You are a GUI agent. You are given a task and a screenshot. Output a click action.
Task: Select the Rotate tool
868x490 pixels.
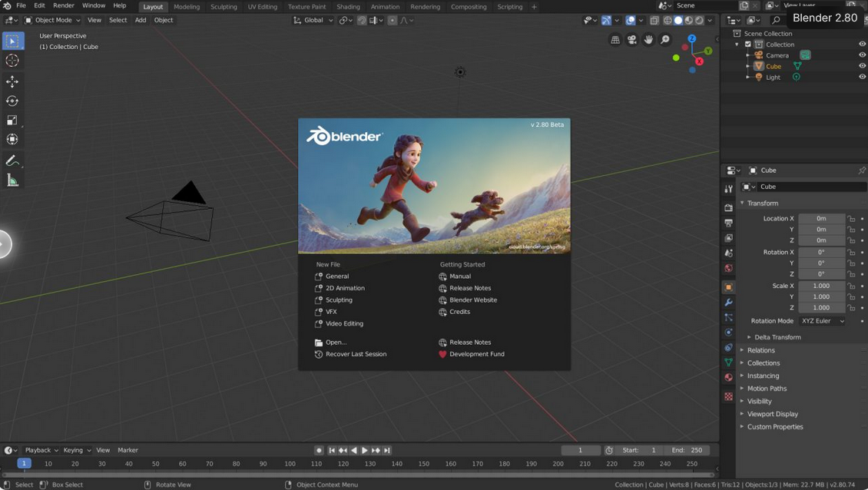(12, 101)
